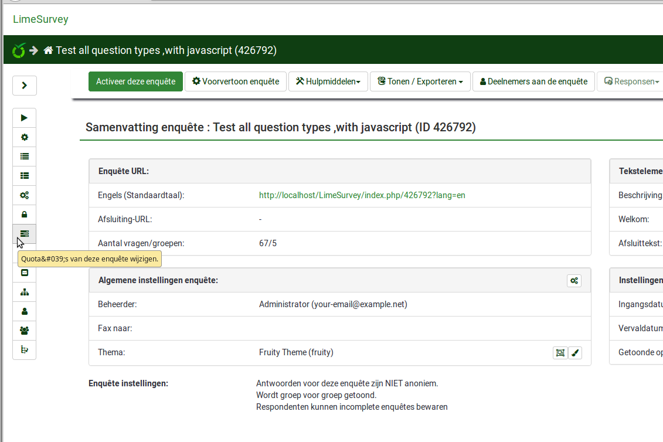This screenshot has height=442, width=663.
Task: Click the multiple-users group icon in sidebar
Action: point(24,331)
